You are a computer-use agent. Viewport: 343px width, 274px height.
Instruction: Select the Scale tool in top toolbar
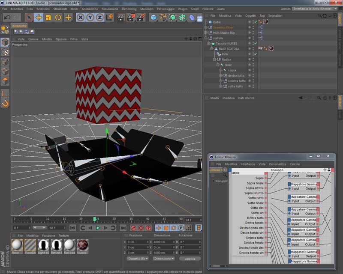[48, 18]
